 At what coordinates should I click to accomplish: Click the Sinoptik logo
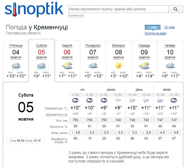coord(34,10)
